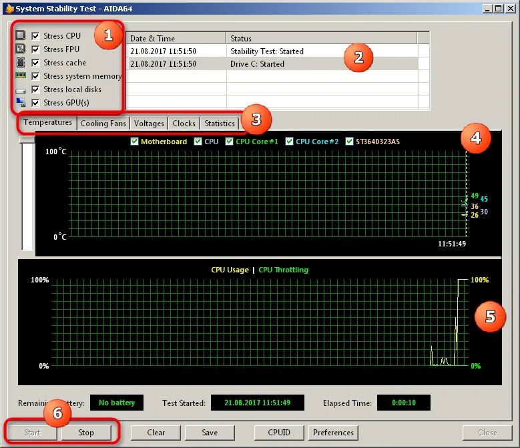Screen dimensions: 520x448
Task: Click the CPU Throttling graph label
Action: click(283, 270)
